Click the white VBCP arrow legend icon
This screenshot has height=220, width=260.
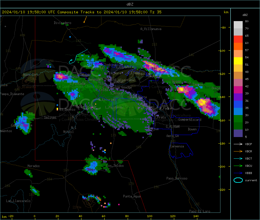[238, 144]
